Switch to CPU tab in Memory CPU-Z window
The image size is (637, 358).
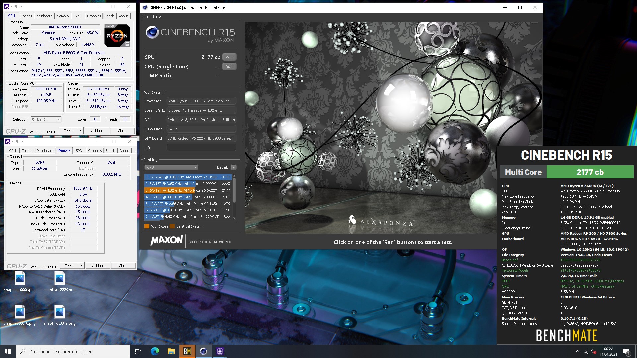(x=13, y=151)
